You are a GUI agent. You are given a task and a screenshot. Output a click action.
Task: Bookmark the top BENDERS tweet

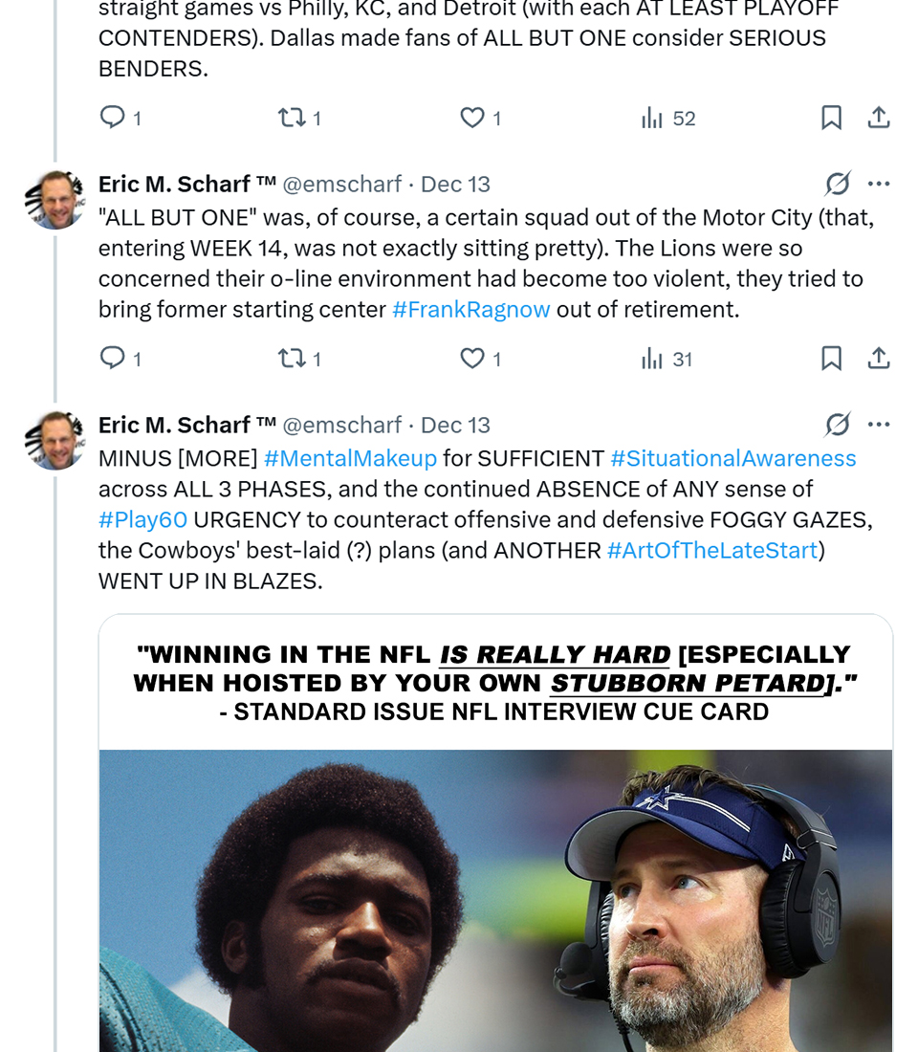[831, 118]
